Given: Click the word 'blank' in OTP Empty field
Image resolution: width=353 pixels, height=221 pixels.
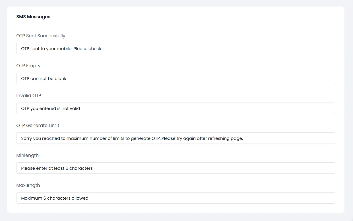Looking at the screenshot, I should (60, 79).
